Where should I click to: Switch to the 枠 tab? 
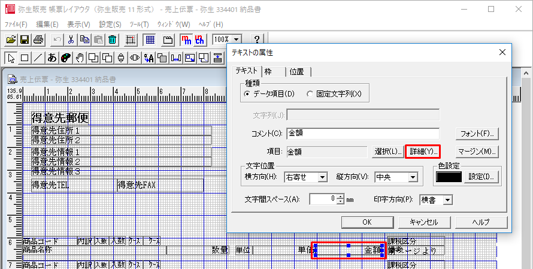click(274, 72)
